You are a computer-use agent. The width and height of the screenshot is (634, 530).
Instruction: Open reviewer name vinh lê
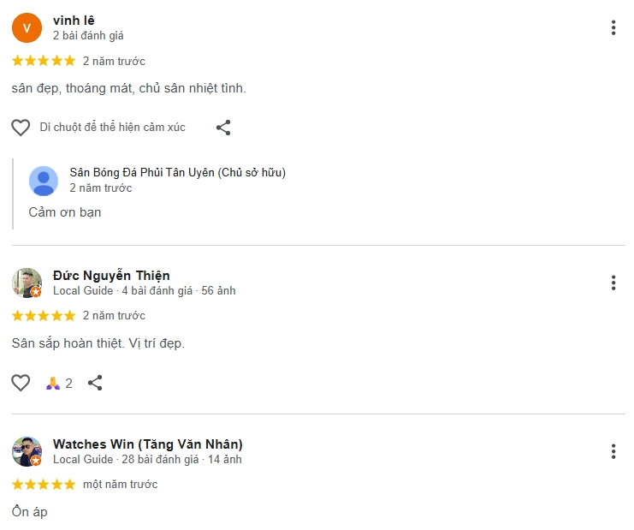click(74, 20)
